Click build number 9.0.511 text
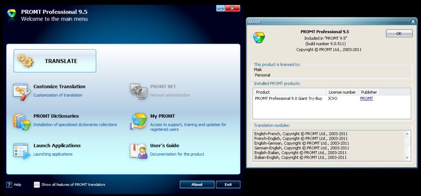Image resolution: width=421 pixels, height=196 pixels. tap(325, 44)
